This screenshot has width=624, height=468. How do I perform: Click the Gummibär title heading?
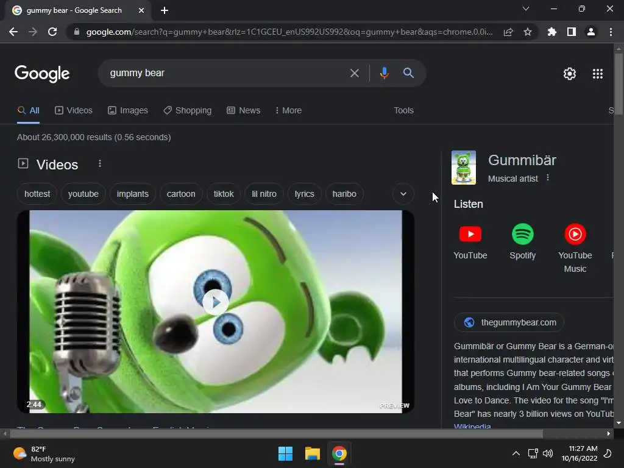click(522, 160)
